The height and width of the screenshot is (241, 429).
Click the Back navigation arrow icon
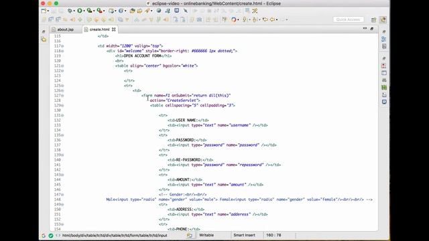point(272,19)
